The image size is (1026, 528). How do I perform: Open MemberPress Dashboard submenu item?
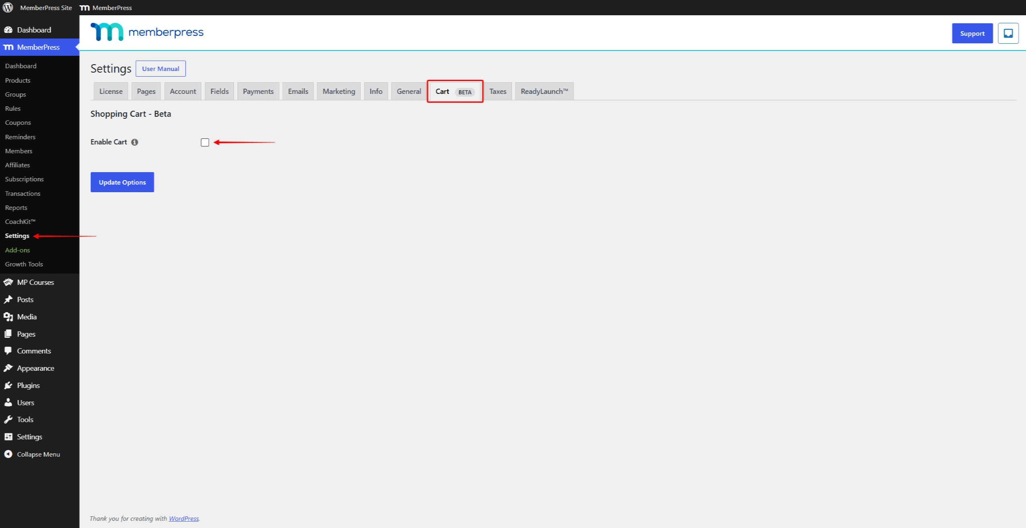coord(21,66)
